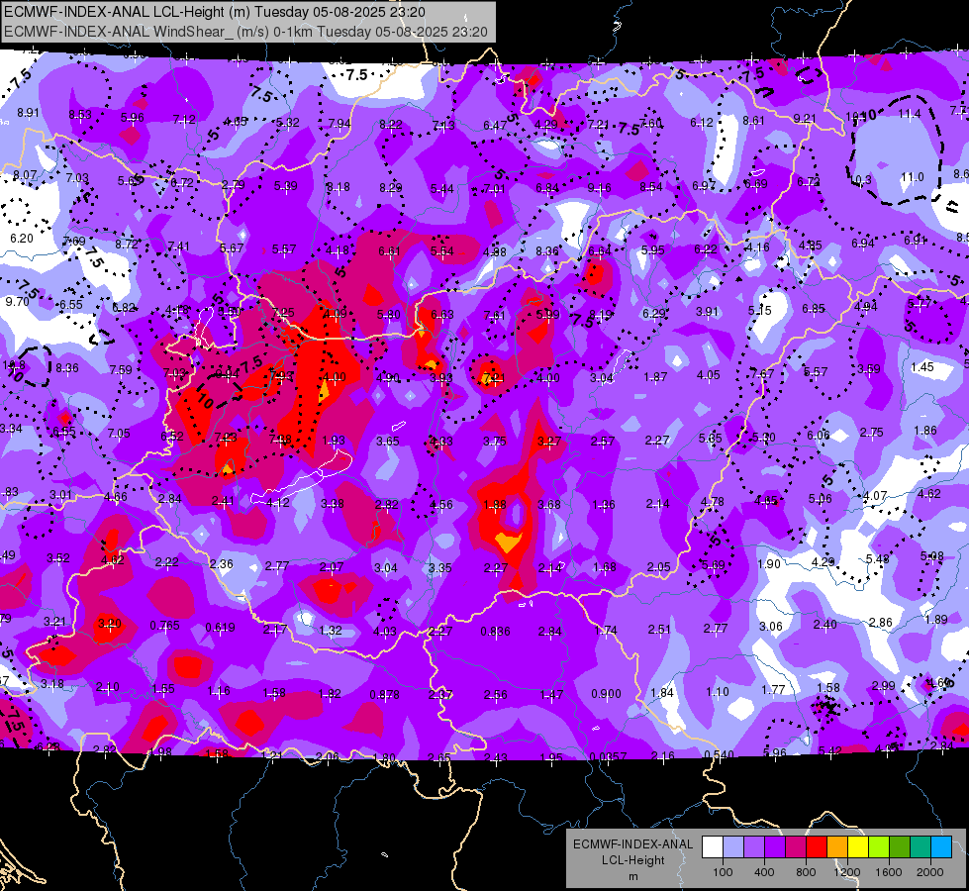Click the red swatch in the legend
This screenshot has height=891, width=969.
[817, 847]
